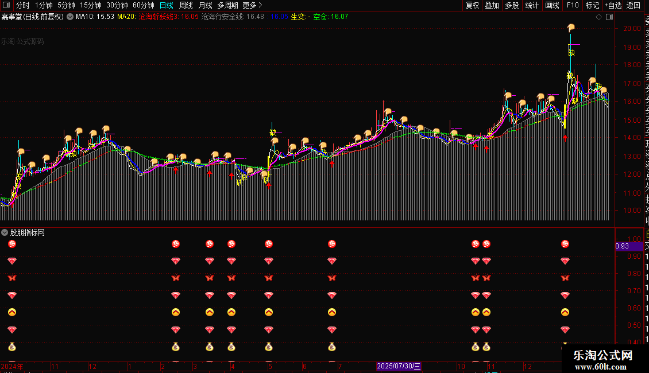Click the 乐淘 公式源码 chart text

pyautogui.click(x=22, y=41)
